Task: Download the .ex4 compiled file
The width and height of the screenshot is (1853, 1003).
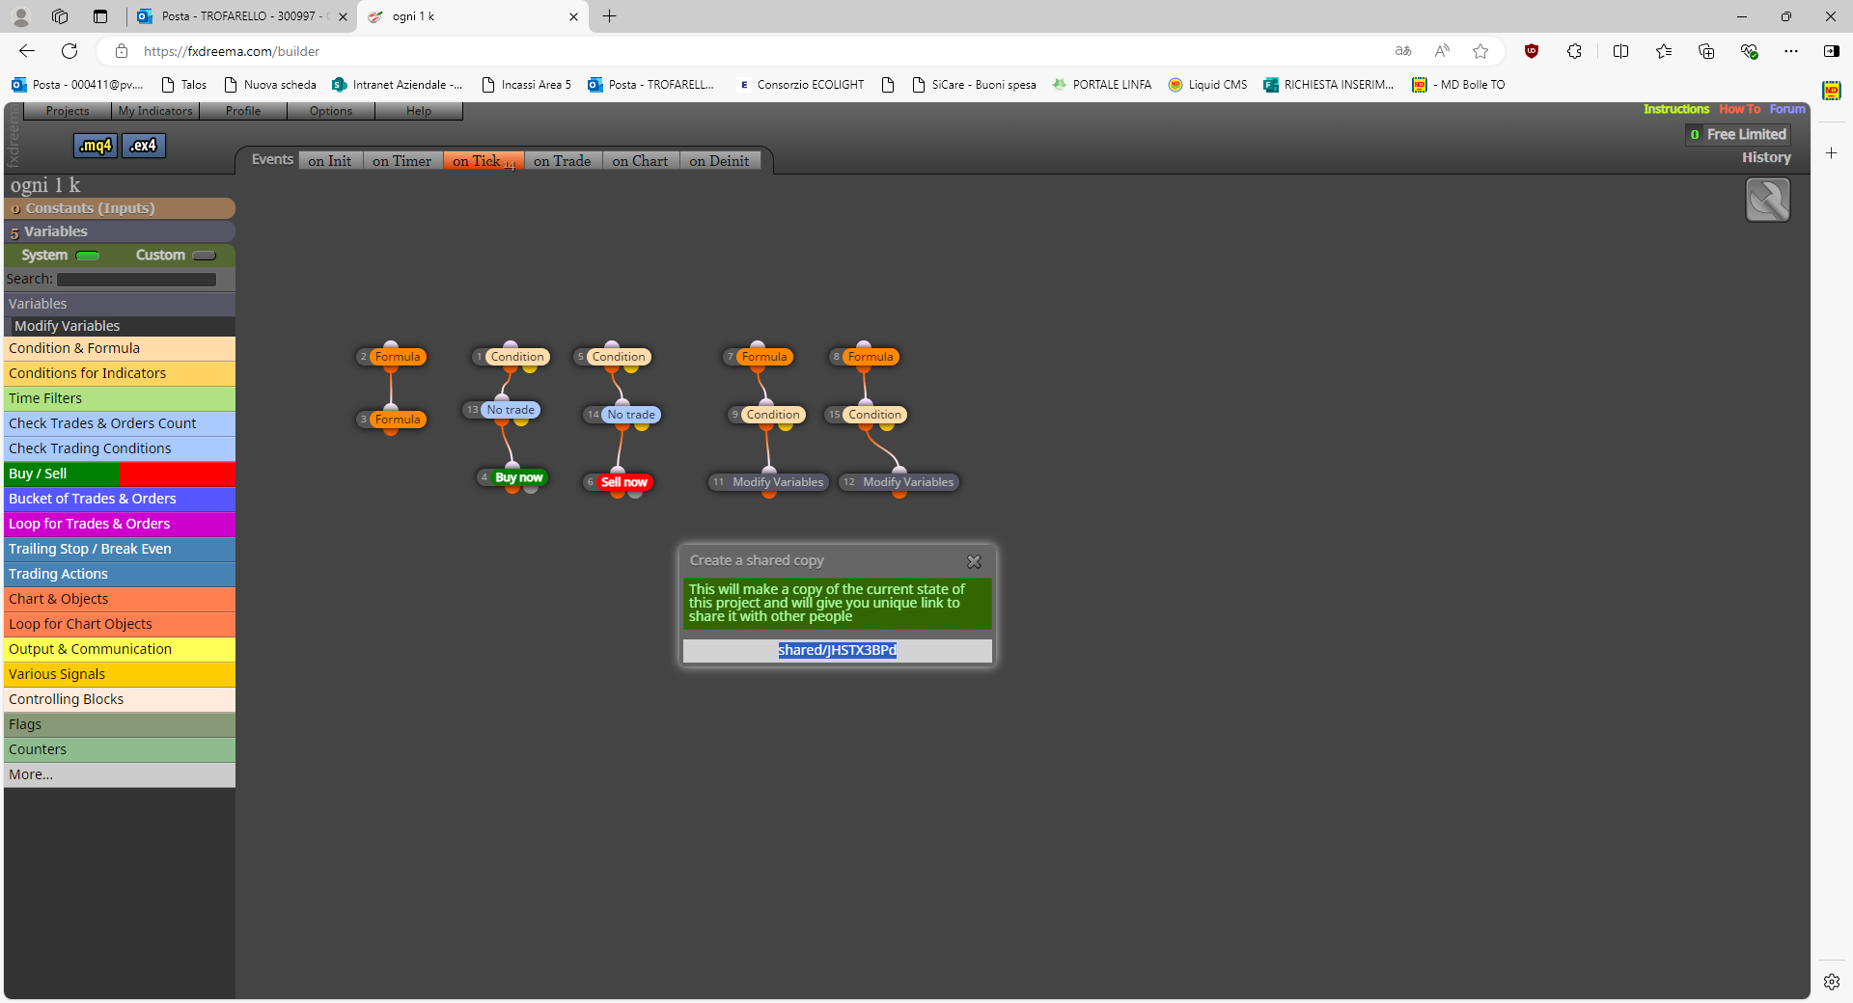Action: pos(144,146)
